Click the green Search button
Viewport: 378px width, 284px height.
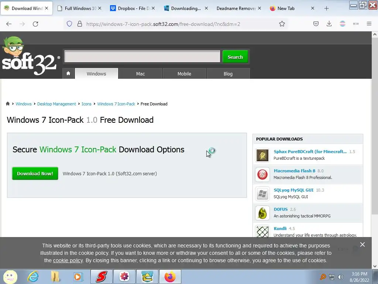235,57
